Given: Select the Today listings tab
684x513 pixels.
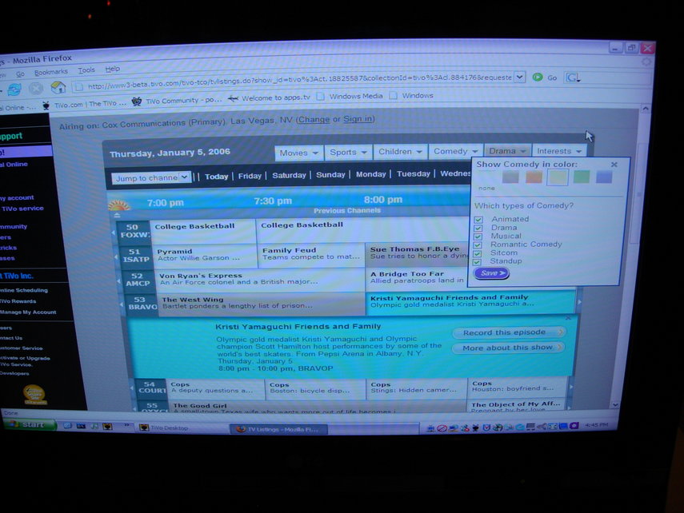Looking at the screenshot, I should pos(216,177).
